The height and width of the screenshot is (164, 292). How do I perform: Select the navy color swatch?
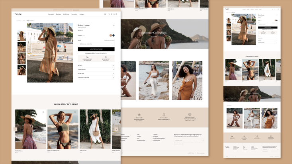[114, 35]
